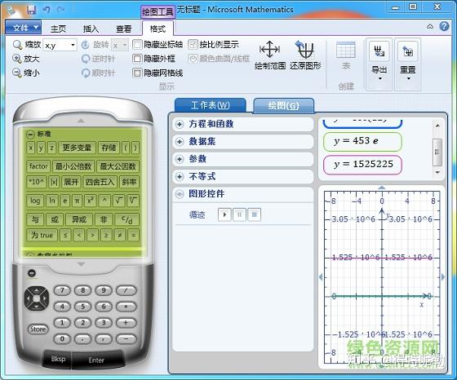Click the 更多变量 more variables key
The width and height of the screenshot is (457, 380).
(x=77, y=148)
